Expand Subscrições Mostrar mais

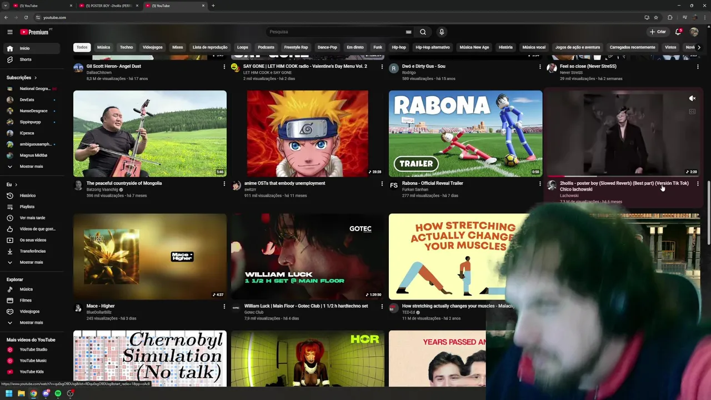(32, 167)
